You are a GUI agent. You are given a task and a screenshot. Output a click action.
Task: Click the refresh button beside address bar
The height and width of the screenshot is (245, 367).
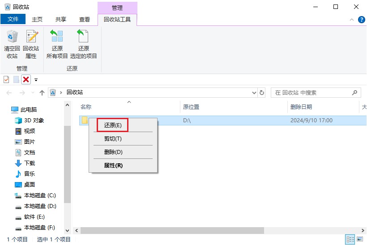[x=262, y=93]
